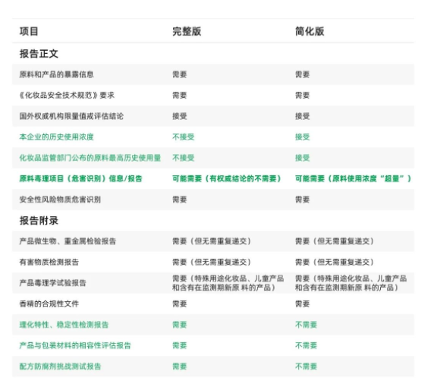Select the row label 化妆品监管部门公布的原料最高历史使用量

90,158
